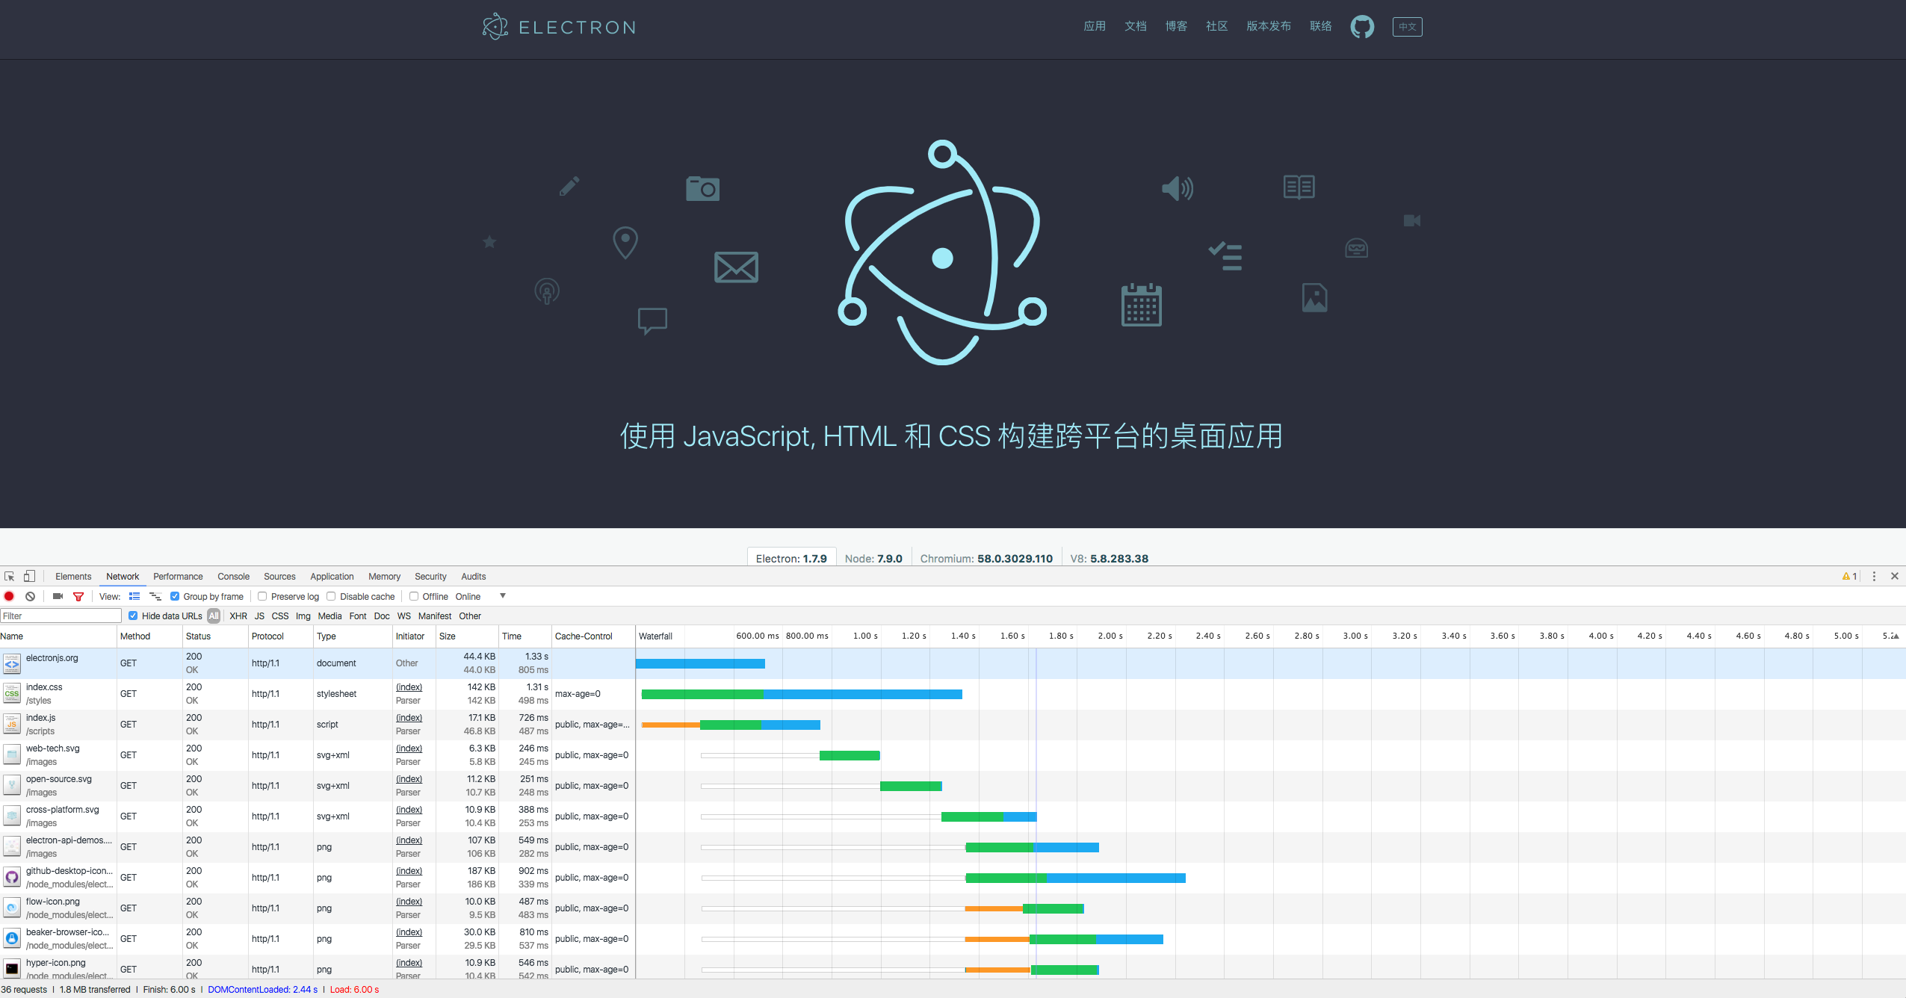This screenshot has height=998, width=1906.
Task: Click the capture screenshots camera icon
Action: pos(58,596)
